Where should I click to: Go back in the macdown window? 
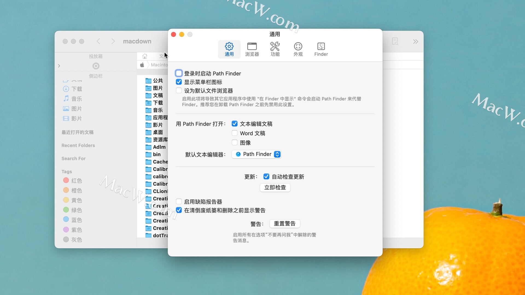[x=98, y=41]
